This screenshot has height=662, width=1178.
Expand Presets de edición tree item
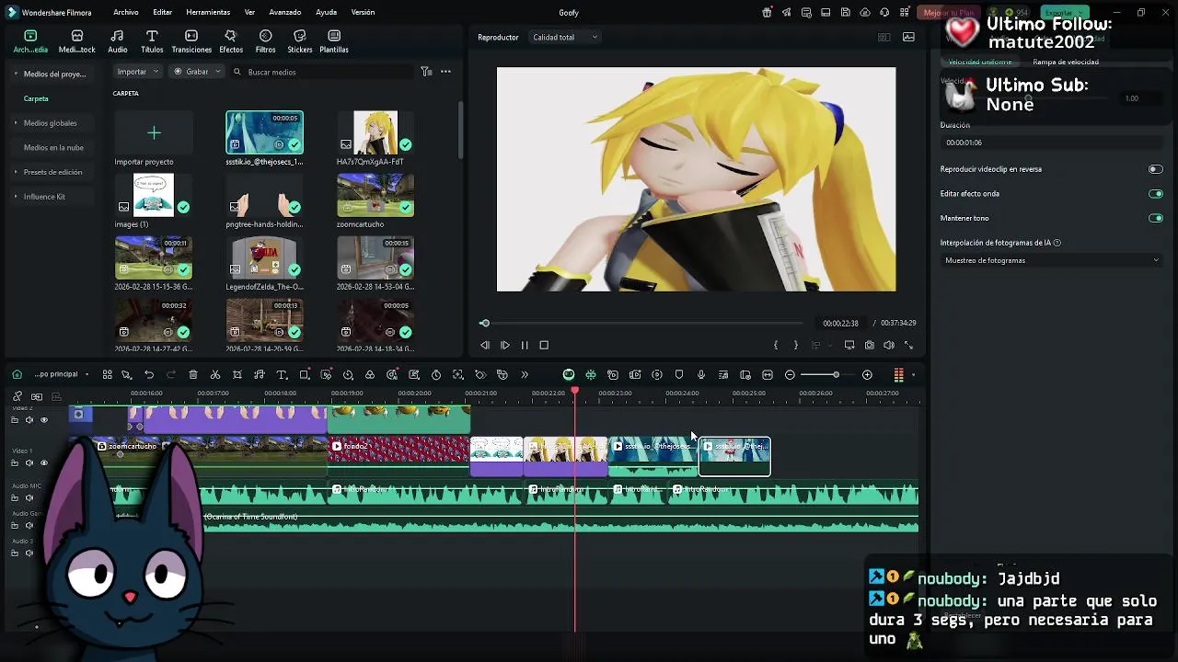point(16,172)
